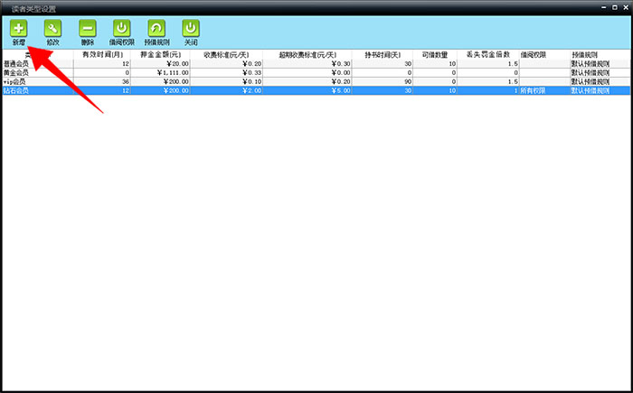
Task: Select the 普通会员 row
Action: pyautogui.click(x=316, y=64)
